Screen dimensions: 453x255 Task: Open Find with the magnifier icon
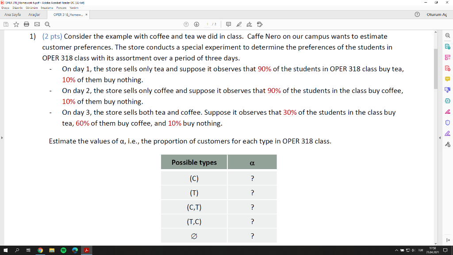pyautogui.click(x=46, y=24)
